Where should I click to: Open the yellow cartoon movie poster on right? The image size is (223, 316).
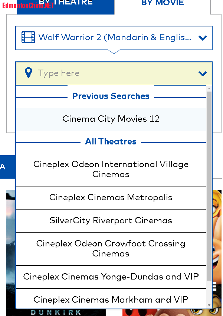coord(217,253)
